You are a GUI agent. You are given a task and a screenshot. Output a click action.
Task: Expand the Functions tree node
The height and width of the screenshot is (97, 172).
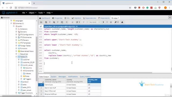[16, 48]
